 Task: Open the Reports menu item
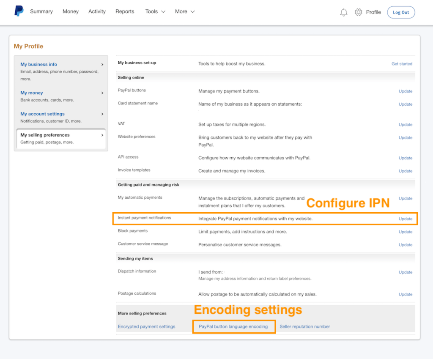[124, 11]
